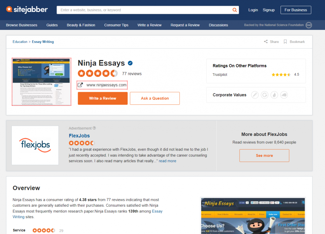Click the orange search magnifier icon
Image resolution: width=325 pixels, height=234 pixels.
(235, 10)
